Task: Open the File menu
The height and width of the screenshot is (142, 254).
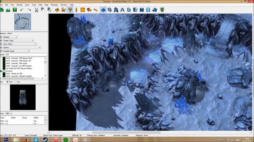Action: pos(2,5)
